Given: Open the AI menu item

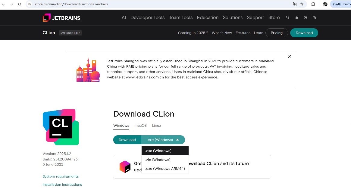Looking at the screenshot, I should tap(124, 17).
